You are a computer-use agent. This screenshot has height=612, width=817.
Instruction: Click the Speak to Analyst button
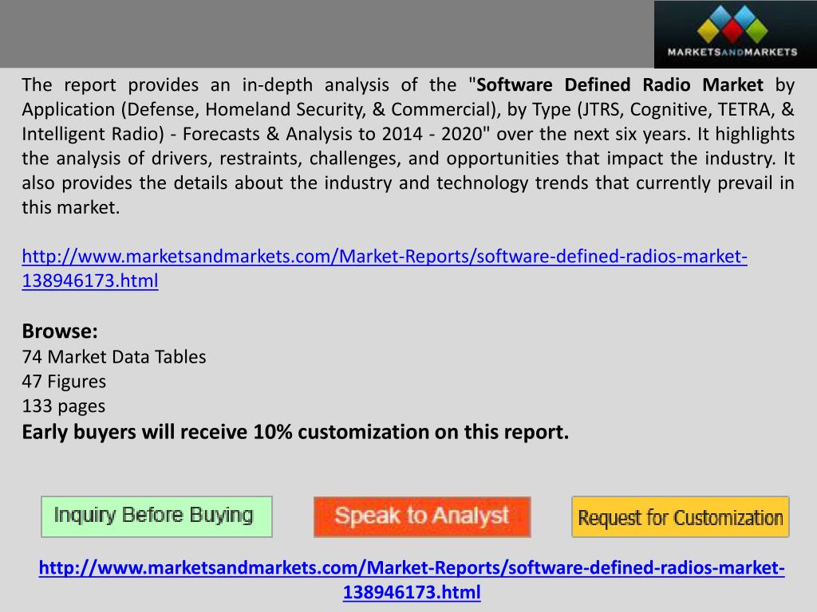(422, 516)
